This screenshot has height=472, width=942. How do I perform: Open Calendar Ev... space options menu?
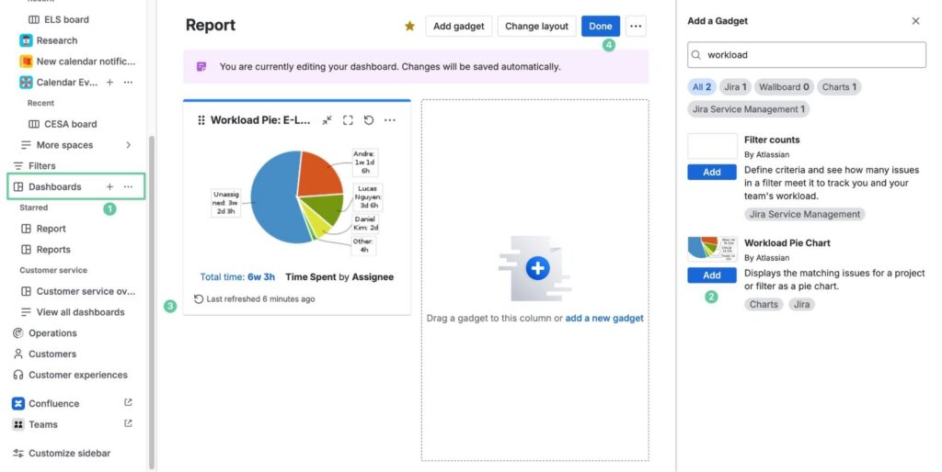click(x=128, y=82)
